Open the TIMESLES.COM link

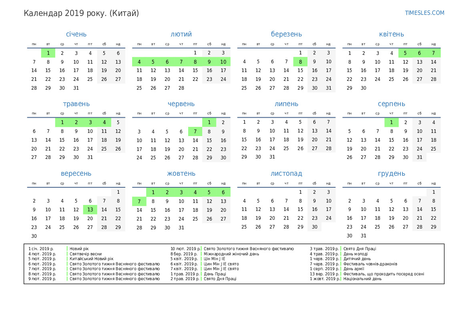coord(424,13)
